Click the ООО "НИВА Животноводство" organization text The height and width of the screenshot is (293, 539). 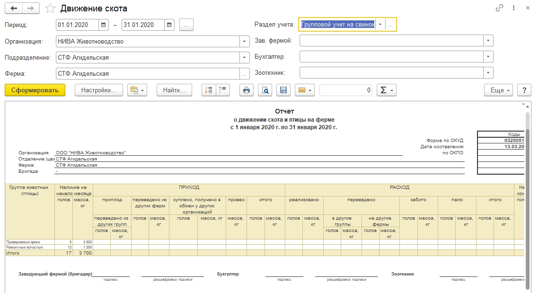(91, 153)
